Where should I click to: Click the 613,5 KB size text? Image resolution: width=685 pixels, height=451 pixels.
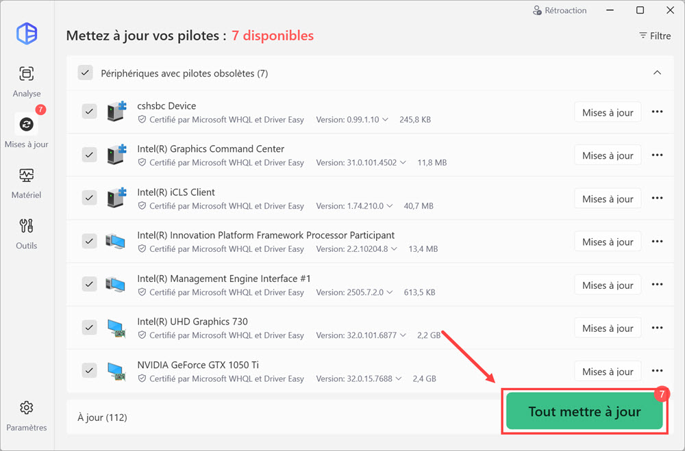[419, 292]
